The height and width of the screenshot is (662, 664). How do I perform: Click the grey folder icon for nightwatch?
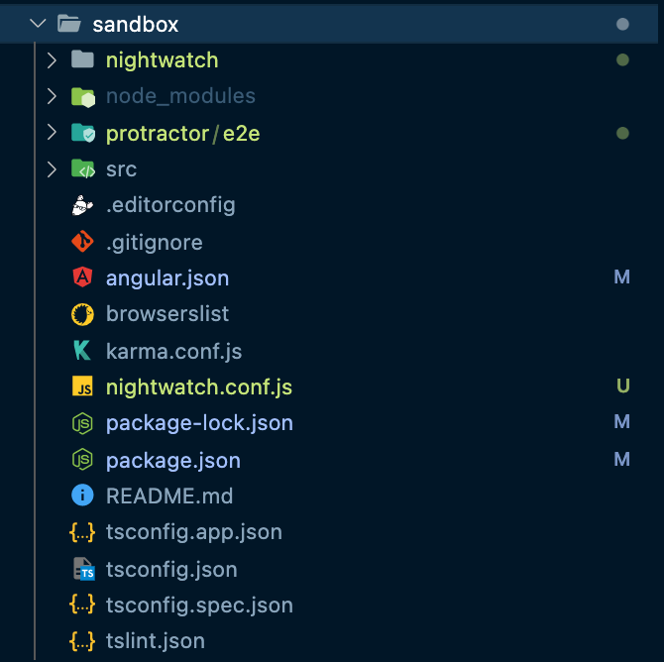[82, 59]
